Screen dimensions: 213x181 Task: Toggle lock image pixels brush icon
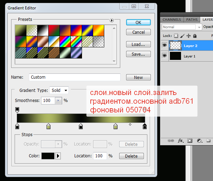tap(182, 36)
